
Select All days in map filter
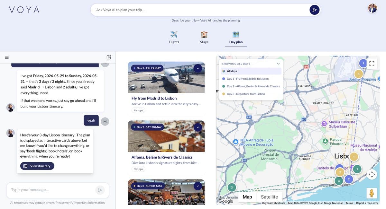251,71
